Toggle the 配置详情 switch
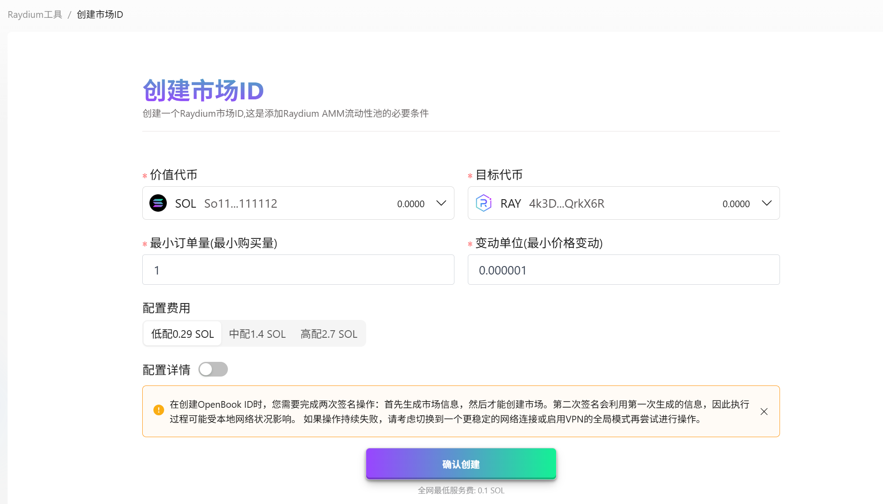Screen dimensions: 883x504 pyautogui.click(x=213, y=369)
